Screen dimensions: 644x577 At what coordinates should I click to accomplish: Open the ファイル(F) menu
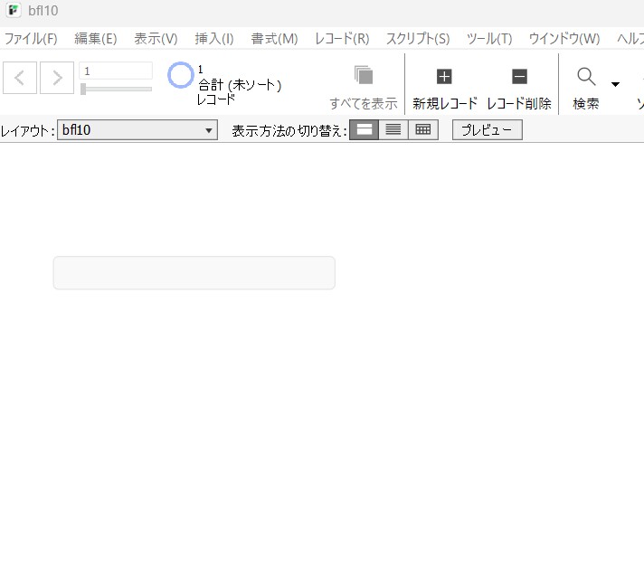[x=31, y=39]
